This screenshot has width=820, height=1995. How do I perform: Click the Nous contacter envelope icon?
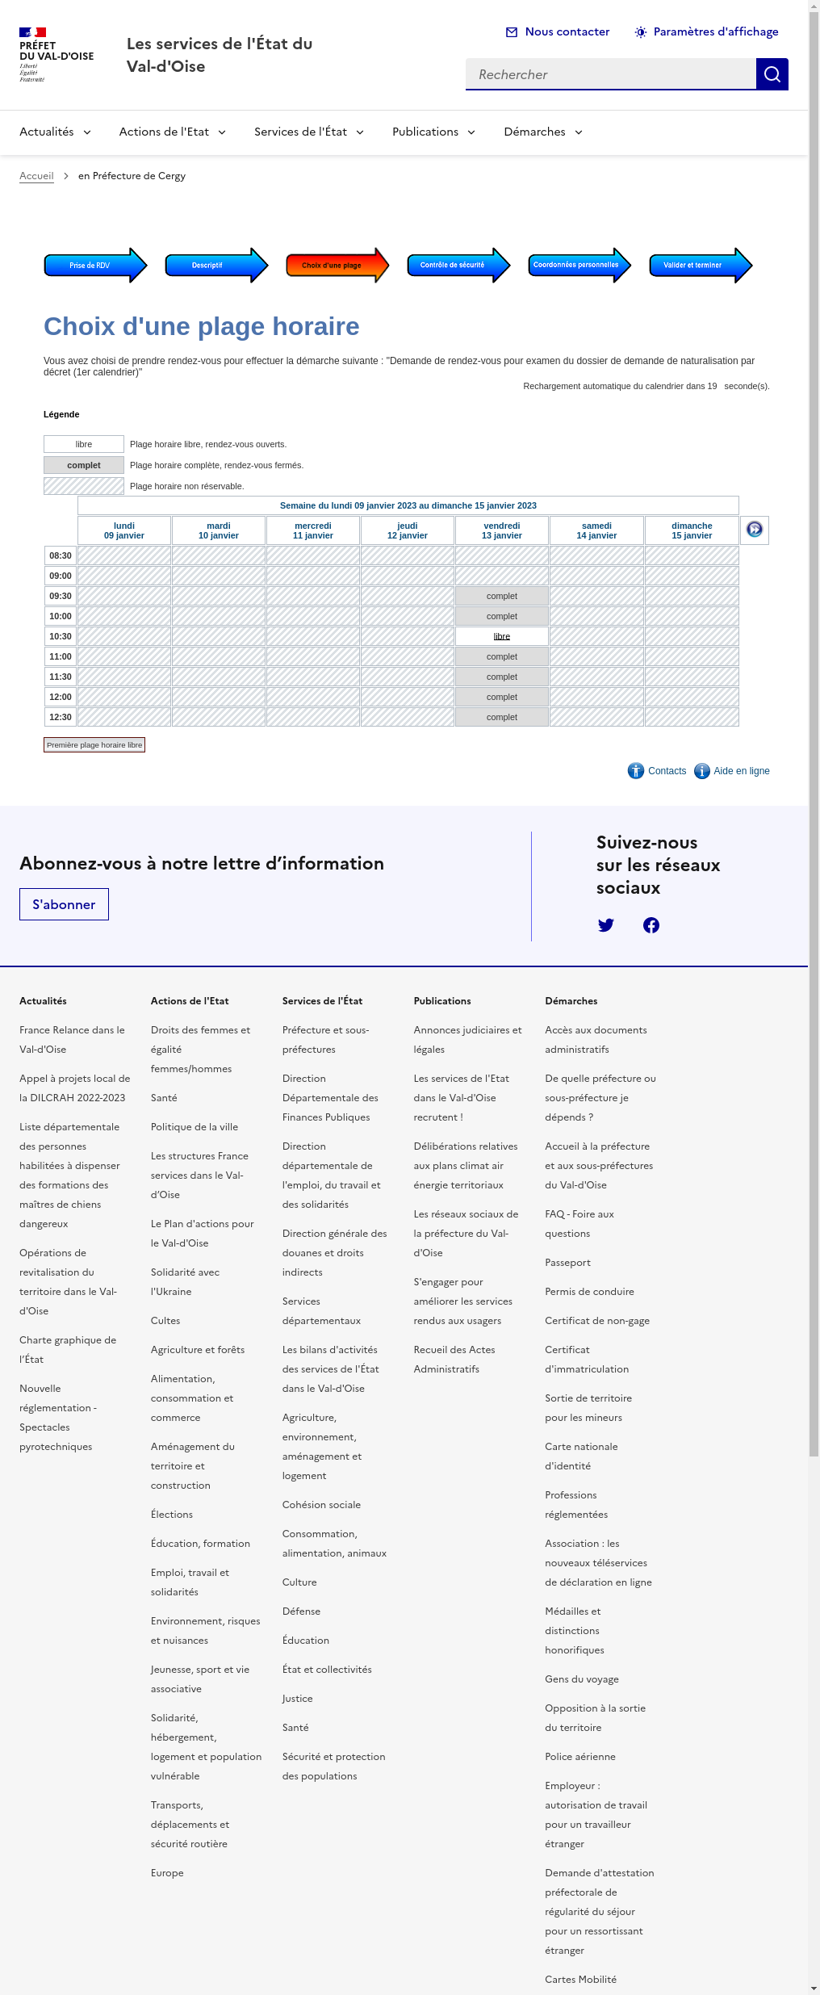click(x=512, y=32)
